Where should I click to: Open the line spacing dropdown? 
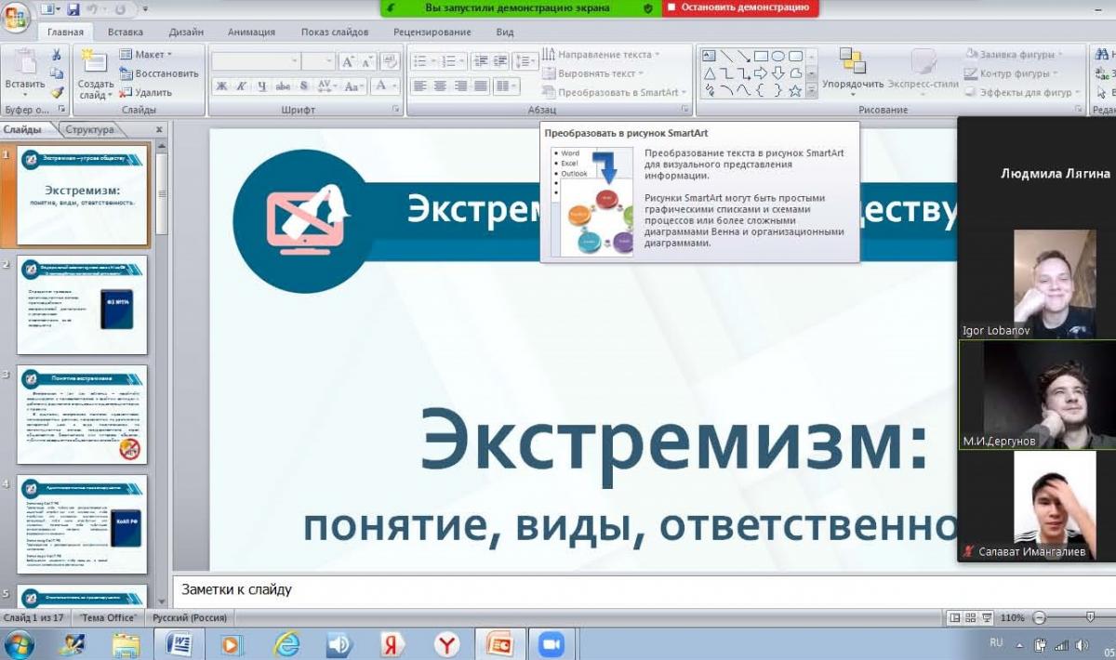[x=525, y=62]
